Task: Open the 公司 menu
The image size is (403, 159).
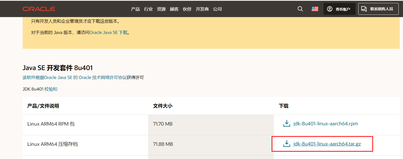Action: 217,9
